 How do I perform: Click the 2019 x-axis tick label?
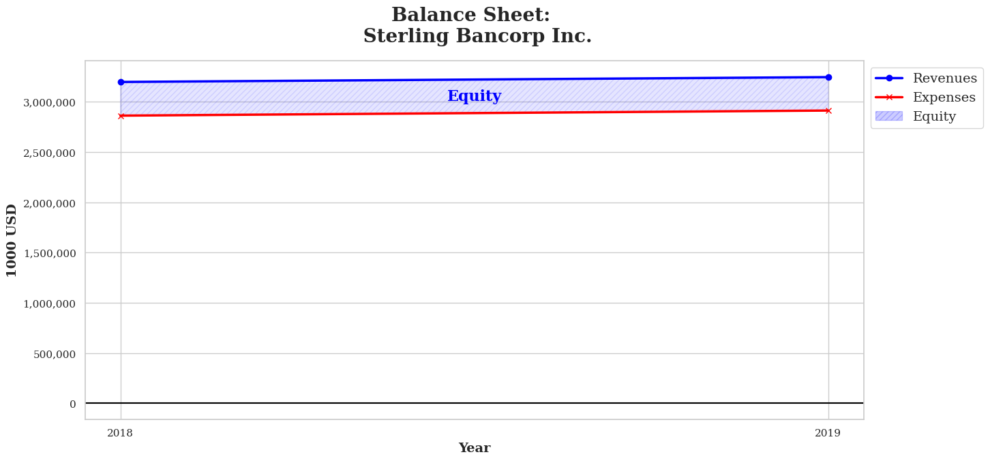[828, 433]
